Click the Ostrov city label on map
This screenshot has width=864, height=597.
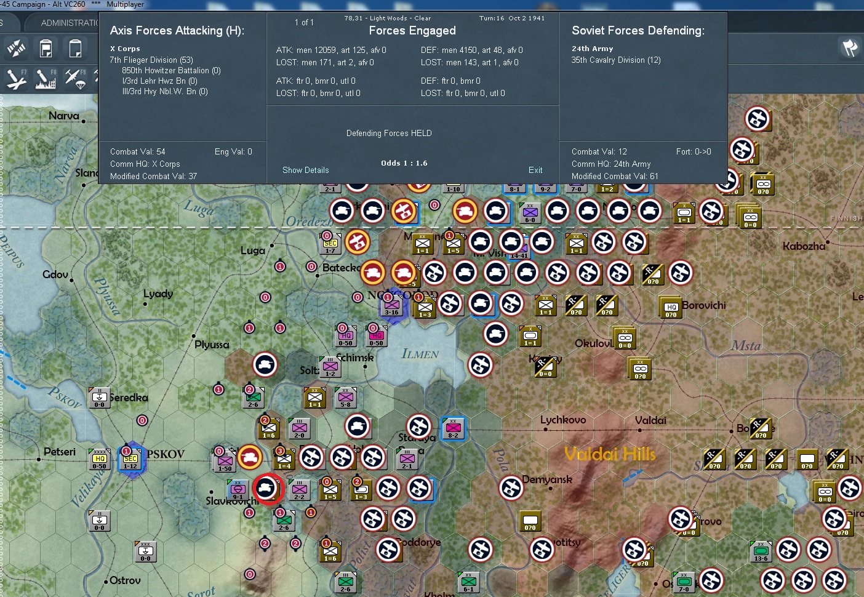125,580
